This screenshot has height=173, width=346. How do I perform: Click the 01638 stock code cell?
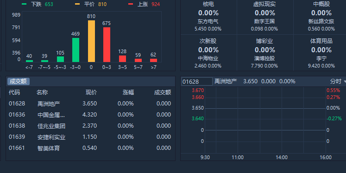tap(17, 126)
